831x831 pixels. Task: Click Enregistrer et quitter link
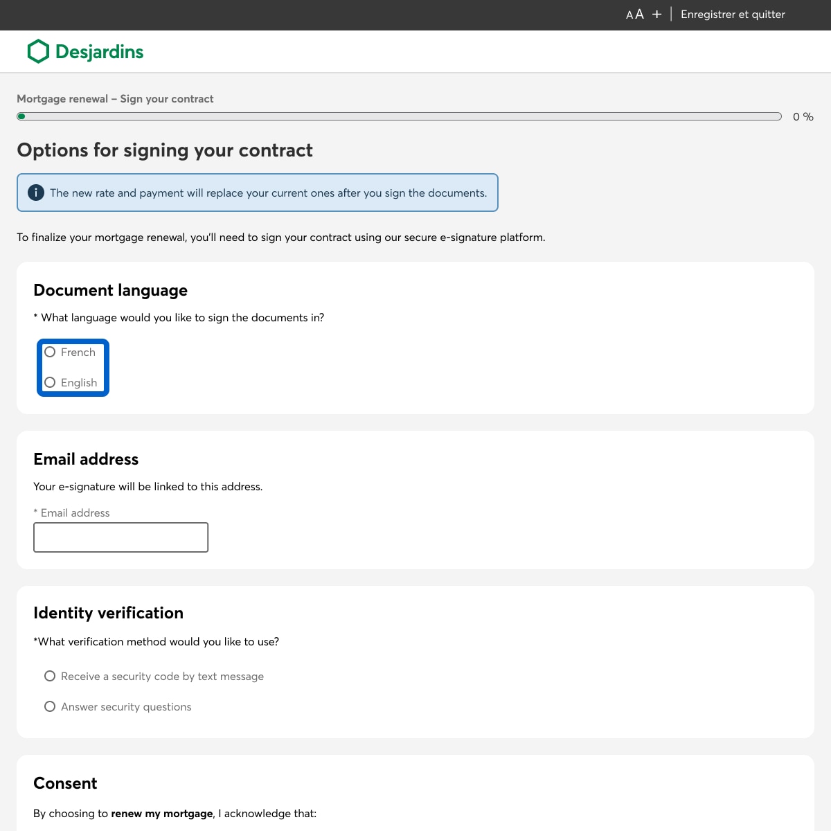[x=733, y=15]
